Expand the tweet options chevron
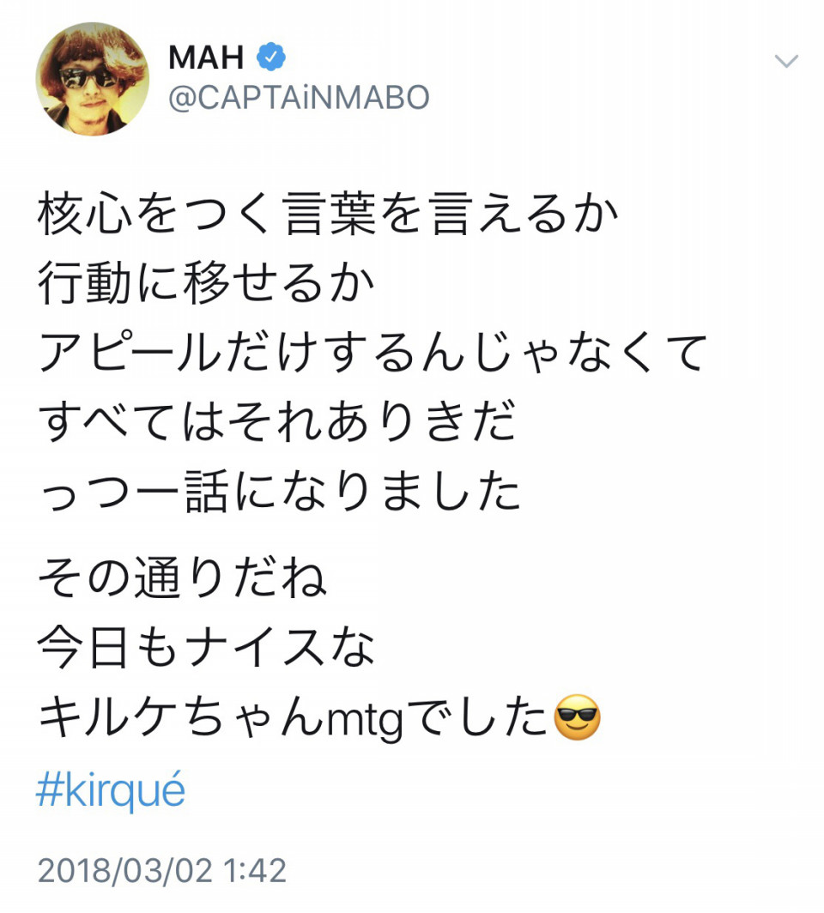 (786, 61)
